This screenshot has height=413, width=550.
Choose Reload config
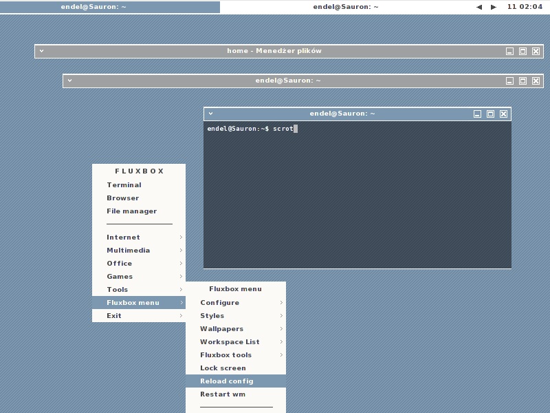[x=236, y=381]
